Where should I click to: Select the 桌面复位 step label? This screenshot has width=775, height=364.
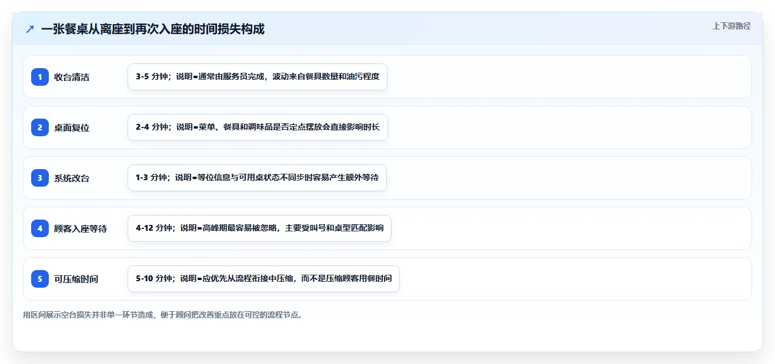72,127
